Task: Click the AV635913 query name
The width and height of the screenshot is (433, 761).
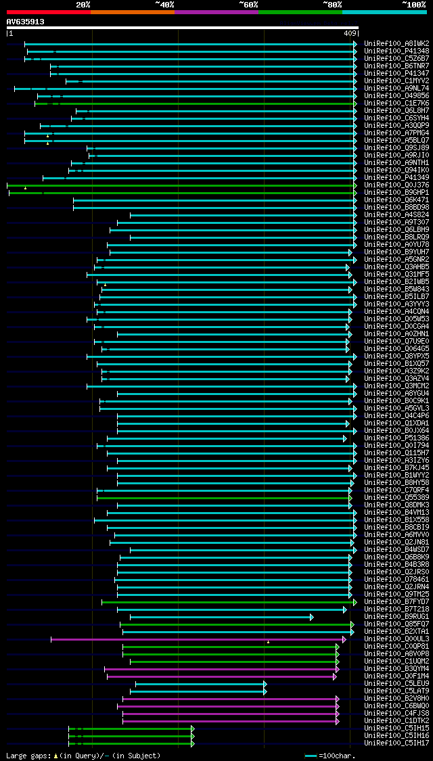Action: click(x=26, y=22)
